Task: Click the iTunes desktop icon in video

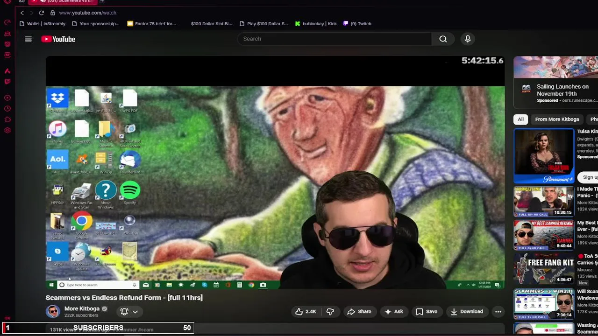Action: click(57, 132)
